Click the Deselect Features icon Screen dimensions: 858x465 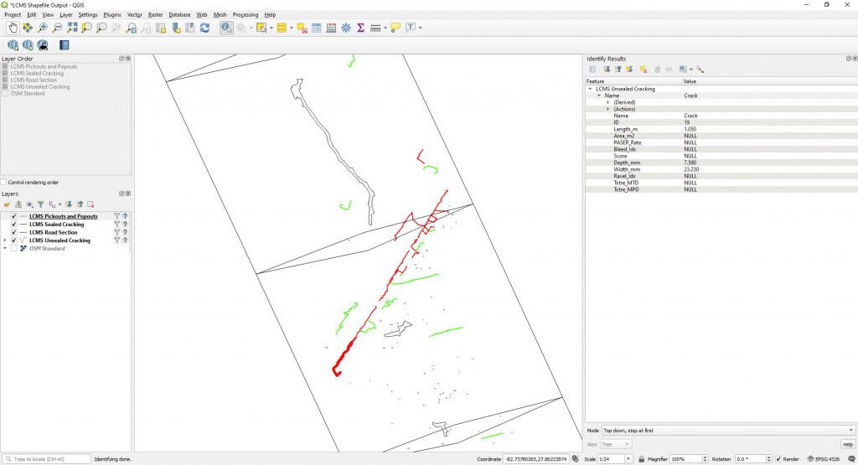click(302, 28)
